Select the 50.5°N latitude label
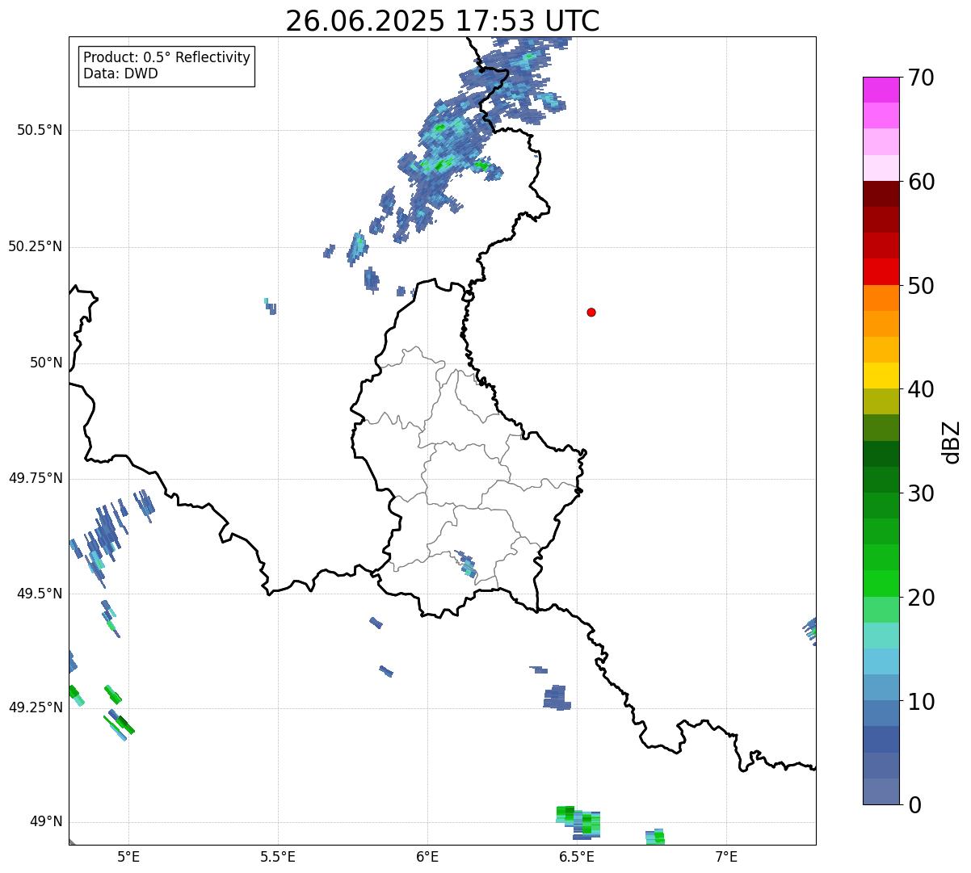The image size is (971, 873). (x=40, y=130)
